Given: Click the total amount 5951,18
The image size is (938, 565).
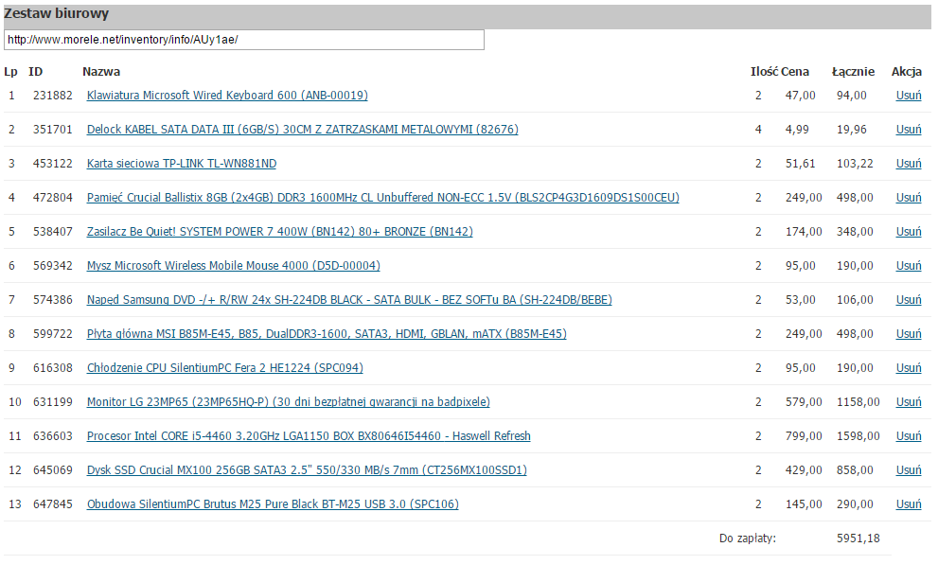Looking at the screenshot, I should click(x=858, y=539).
